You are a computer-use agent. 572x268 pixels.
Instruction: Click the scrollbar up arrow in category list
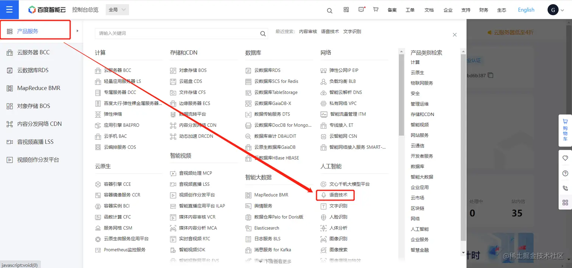[463, 51]
